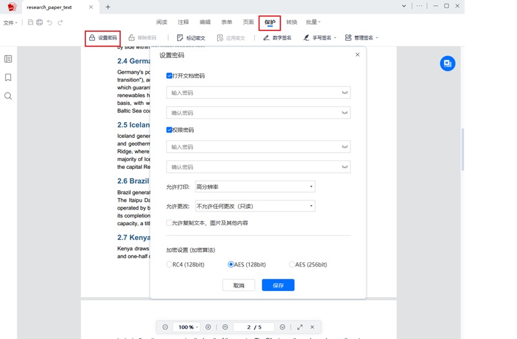Click the PDF app logo icon
The width and height of the screenshot is (517, 339).
point(12,6)
